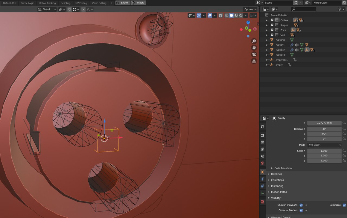Click the green mesh data icon of Bolt.000
347x218 pixels.
tap(292, 40)
